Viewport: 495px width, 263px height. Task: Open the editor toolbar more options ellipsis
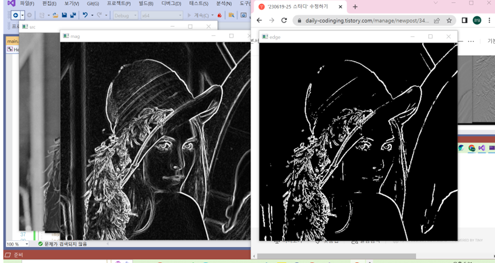[x=471, y=42]
